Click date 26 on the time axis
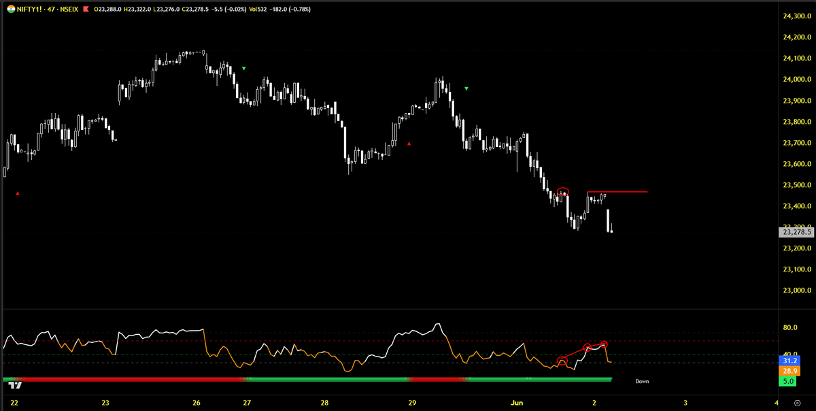The image size is (816, 411). [197, 404]
